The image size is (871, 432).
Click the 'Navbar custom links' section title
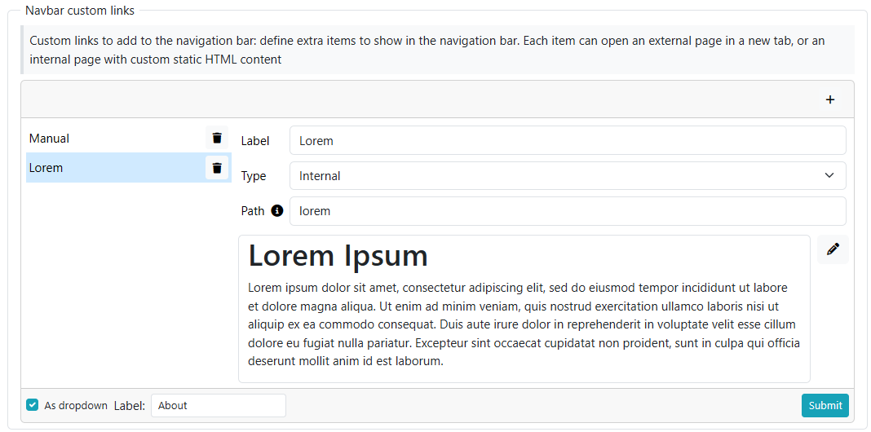[x=80, y=11]
